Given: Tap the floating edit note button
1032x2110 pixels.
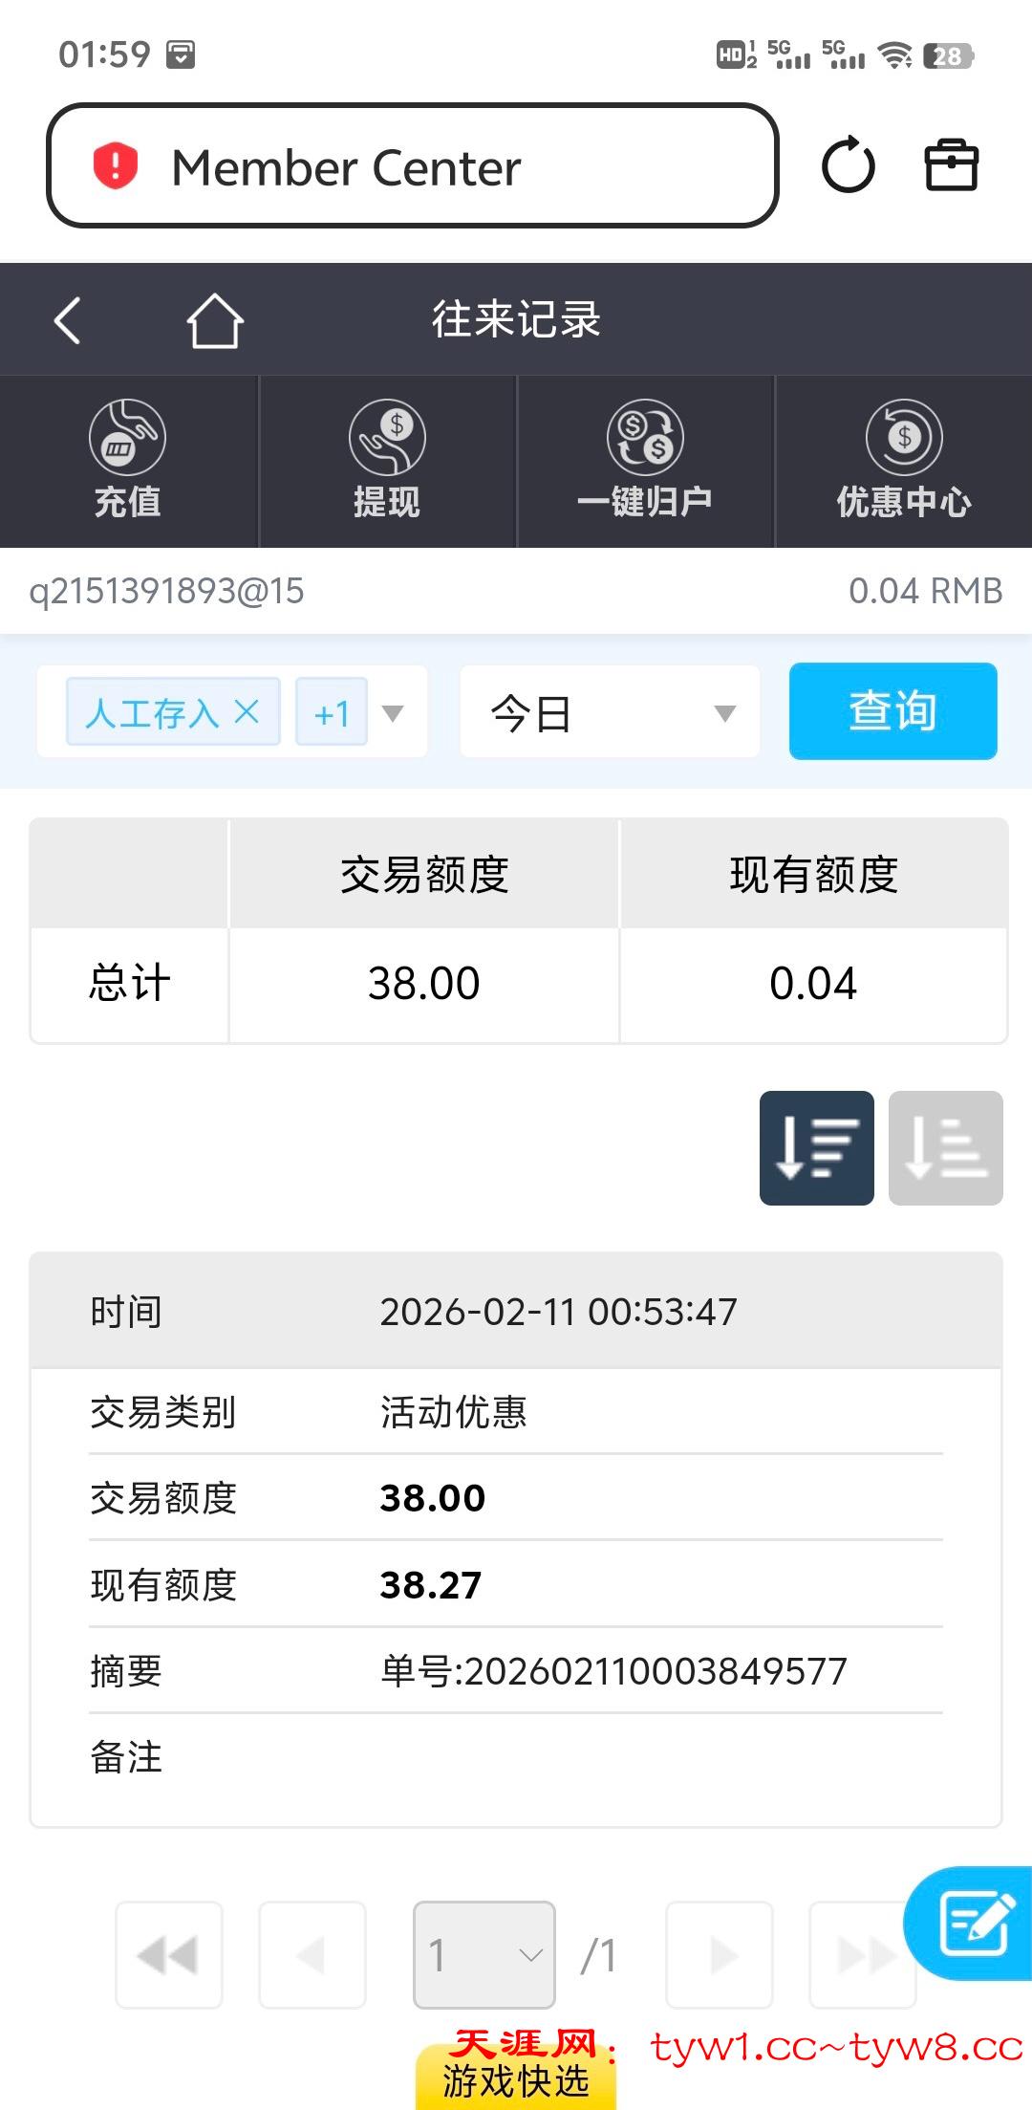Looking at the screenshot, I should coord(973,1924).
